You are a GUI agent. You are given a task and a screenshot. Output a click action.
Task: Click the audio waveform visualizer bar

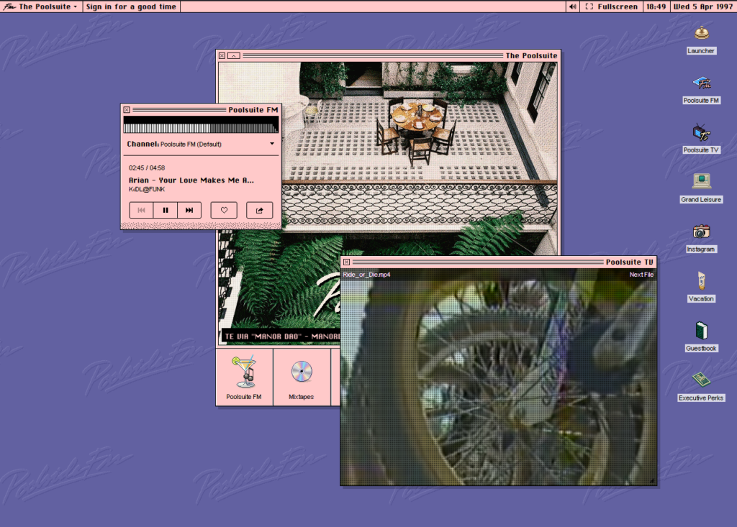tap(202, 125)
